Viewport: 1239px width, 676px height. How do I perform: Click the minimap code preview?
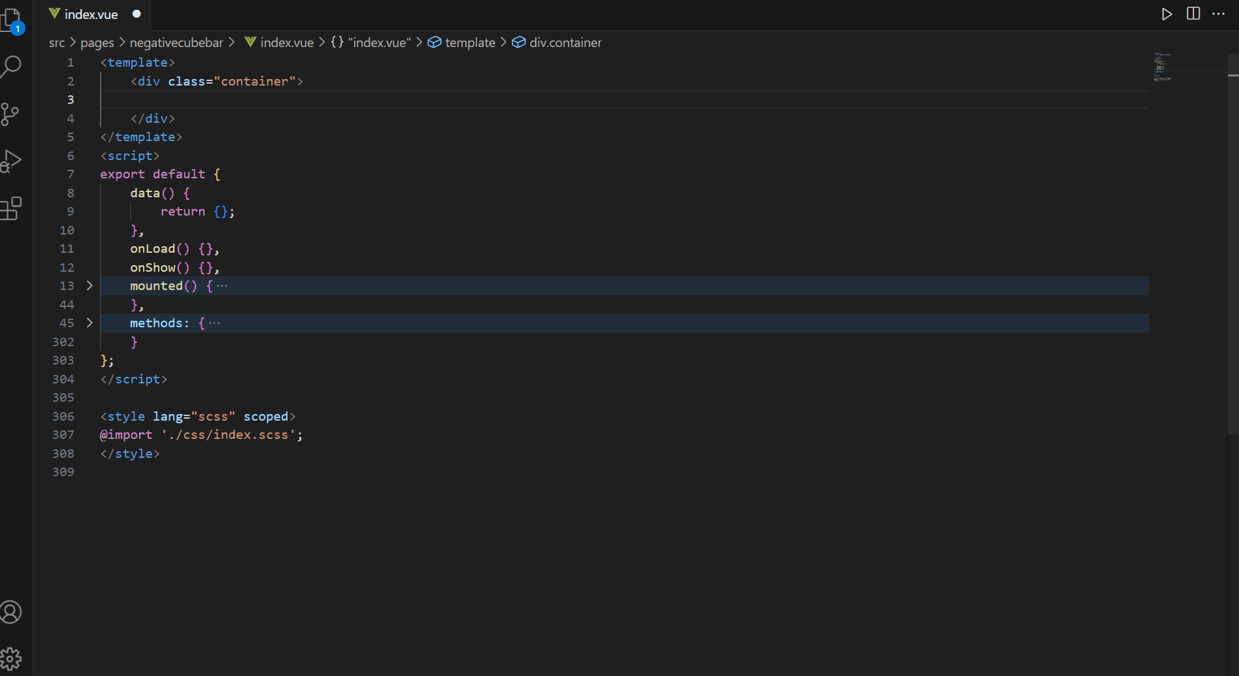tap(1163, 67)
